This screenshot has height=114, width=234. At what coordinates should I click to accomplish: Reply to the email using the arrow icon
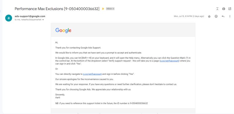pos(223,16)
